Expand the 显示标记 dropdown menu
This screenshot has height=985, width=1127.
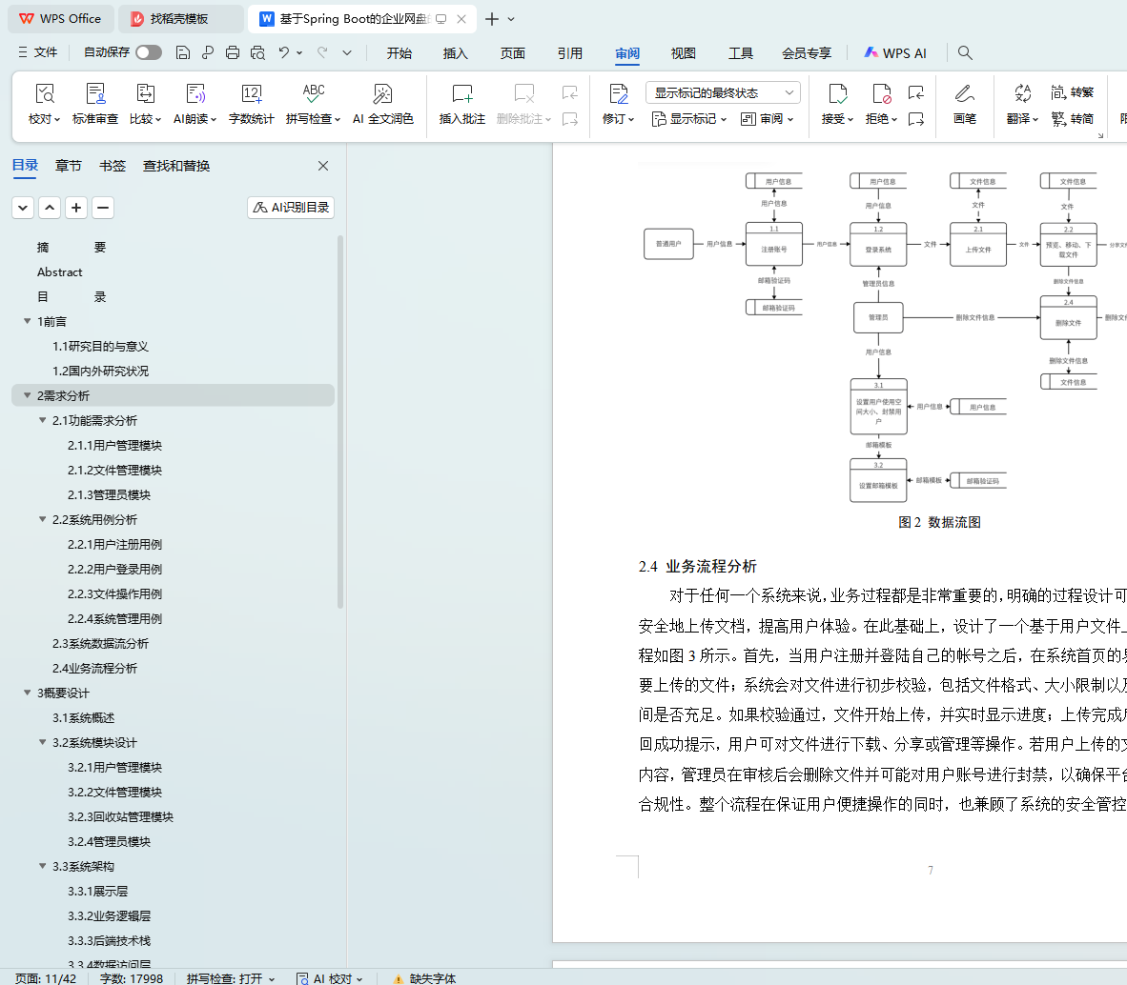click(689, 119)
